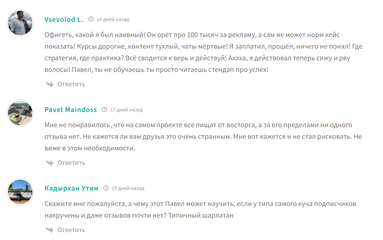Viewport: 383px width, 240px height.
Task: Click the "17 дней назад" timestamp
Action: click(x=126, y=110)
